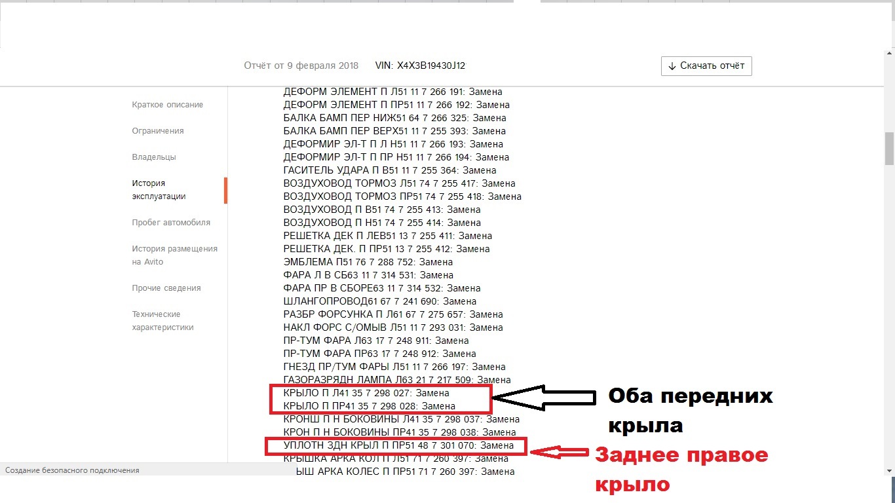
Task: Click the row КРОН П Н БОКОВИНЫ ПР41
Action: pos(400,432)
